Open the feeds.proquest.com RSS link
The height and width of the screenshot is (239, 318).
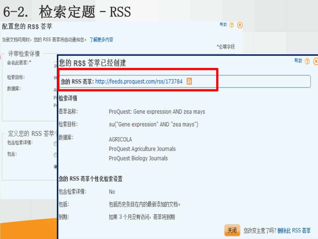click(x=139, y=82)
